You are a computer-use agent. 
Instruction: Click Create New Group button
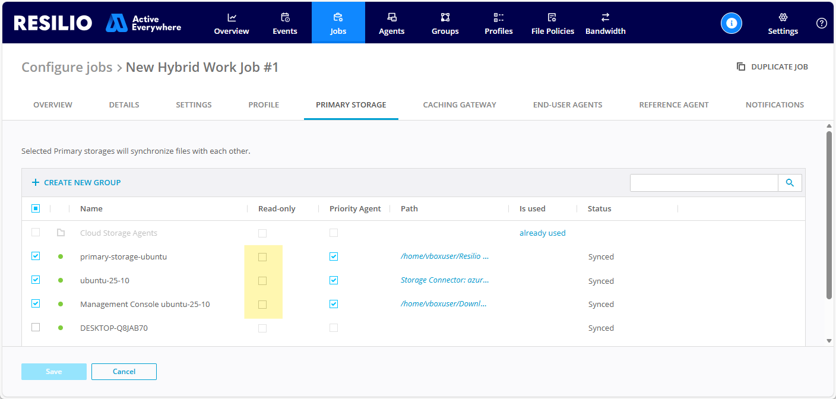76,182
